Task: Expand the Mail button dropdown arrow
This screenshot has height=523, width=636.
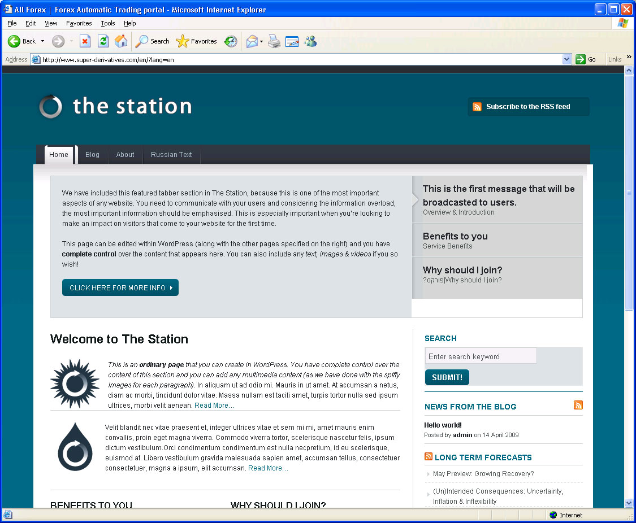Action: pos(261,41)
